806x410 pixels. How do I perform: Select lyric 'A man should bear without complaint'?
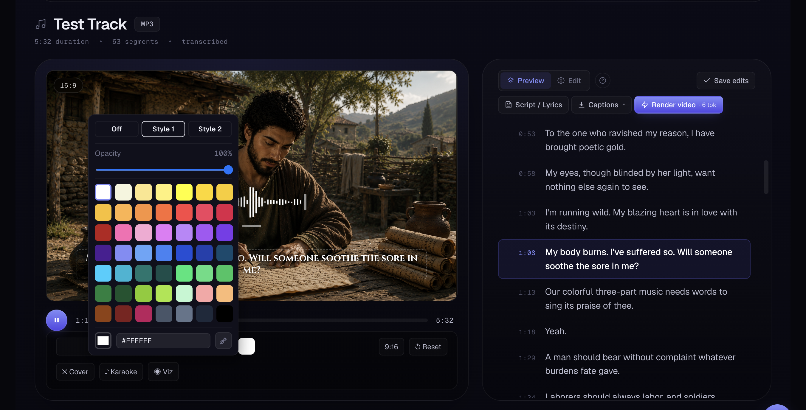[x=624, y=364]
